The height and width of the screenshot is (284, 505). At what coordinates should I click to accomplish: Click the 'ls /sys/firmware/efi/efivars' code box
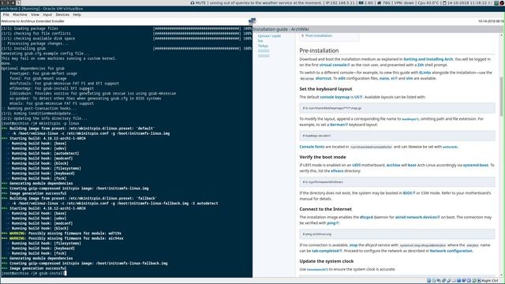pyautogui.click(x=397, y=182)
